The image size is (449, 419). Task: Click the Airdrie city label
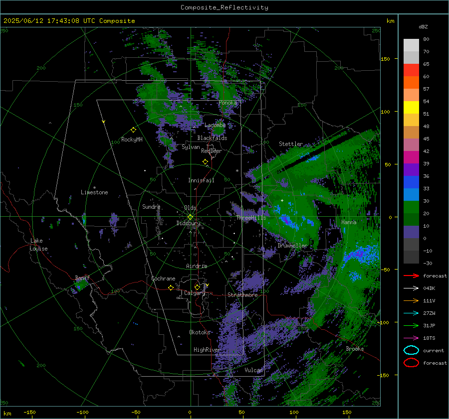[x=197, y=266]
